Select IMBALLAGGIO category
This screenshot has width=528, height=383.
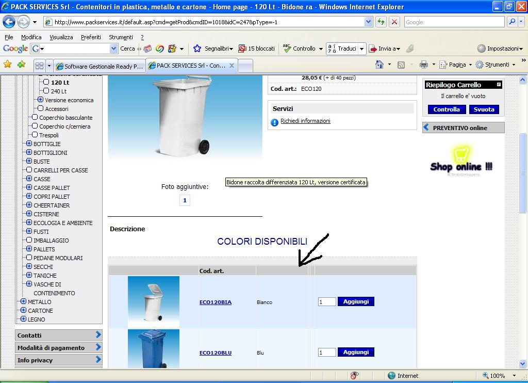coord(51,241)
